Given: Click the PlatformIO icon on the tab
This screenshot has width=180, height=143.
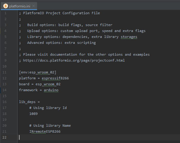Looking at the screenshot, I should point(5,6).
